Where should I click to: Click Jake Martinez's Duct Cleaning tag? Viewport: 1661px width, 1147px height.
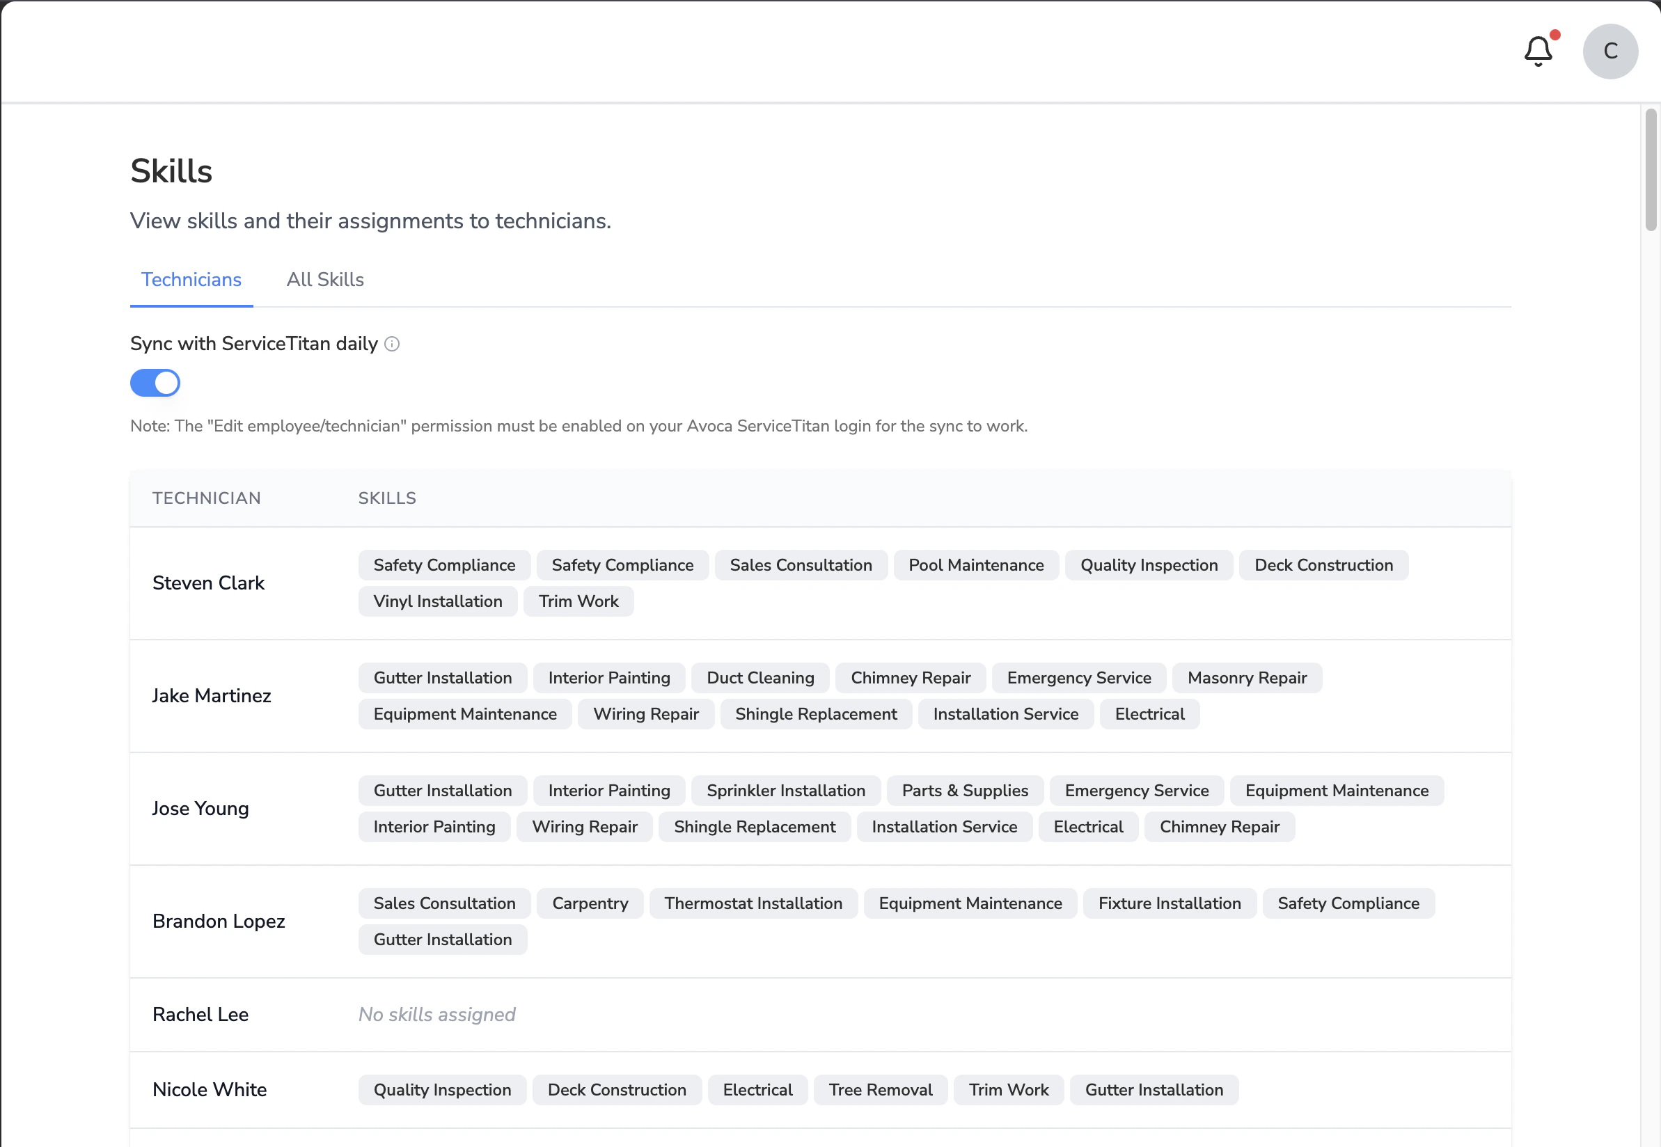pyautogui.click(x=759, y=678)
